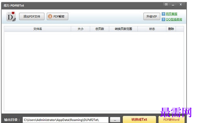
Task: Click the 总页数 column header
Action: (99, 29)
